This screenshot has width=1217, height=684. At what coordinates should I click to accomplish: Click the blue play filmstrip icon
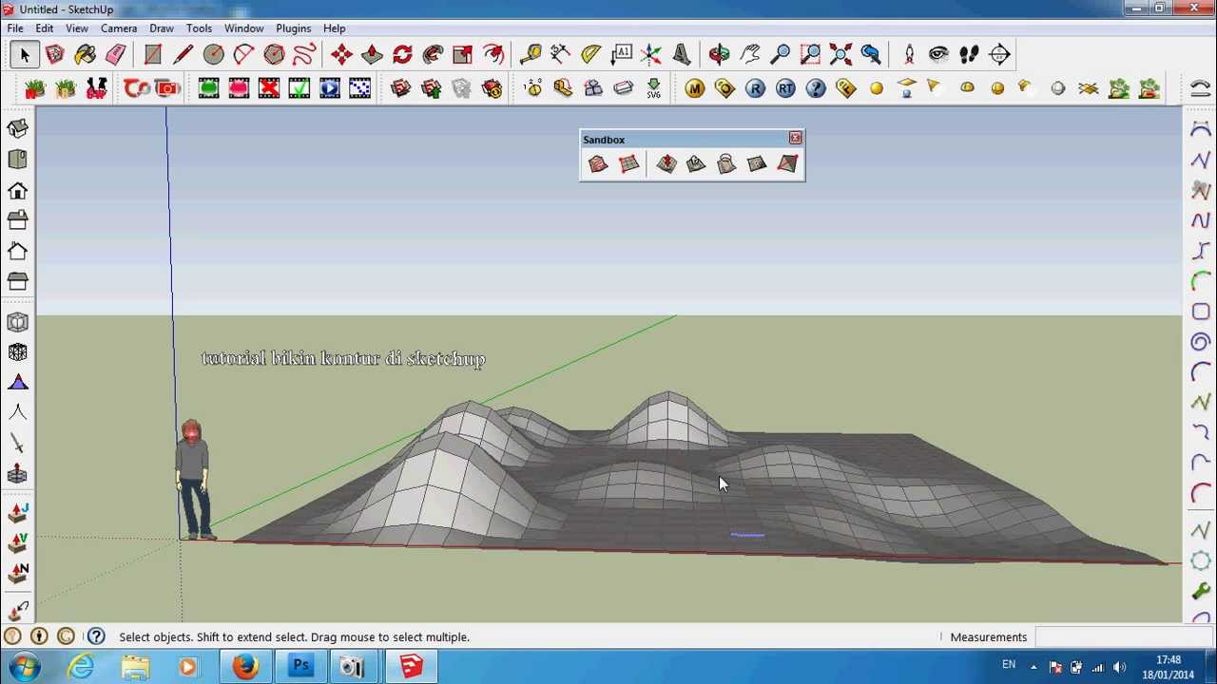pos(330,89)
